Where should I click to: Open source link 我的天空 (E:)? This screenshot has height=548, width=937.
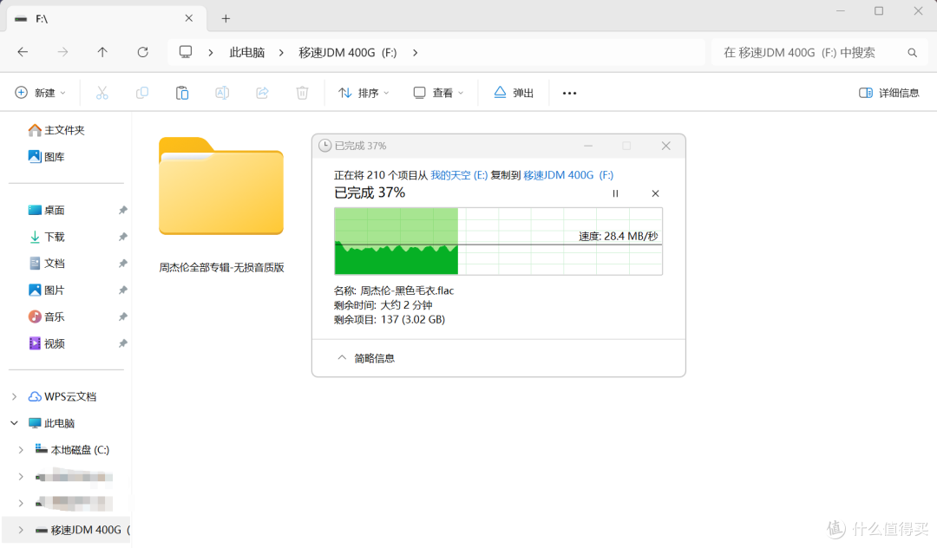pos(459,175)
